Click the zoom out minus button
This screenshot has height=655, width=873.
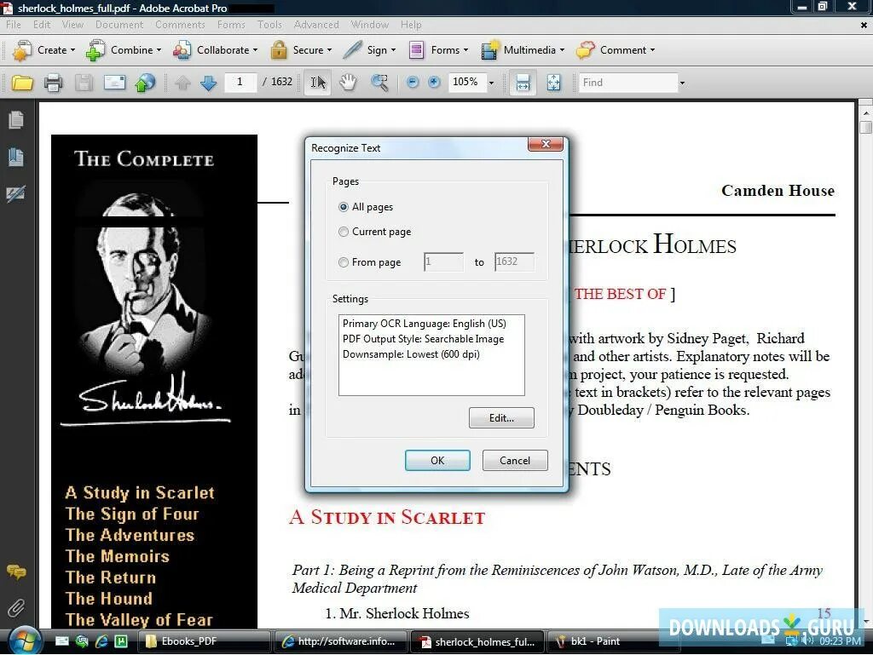(x=413, y=83)
